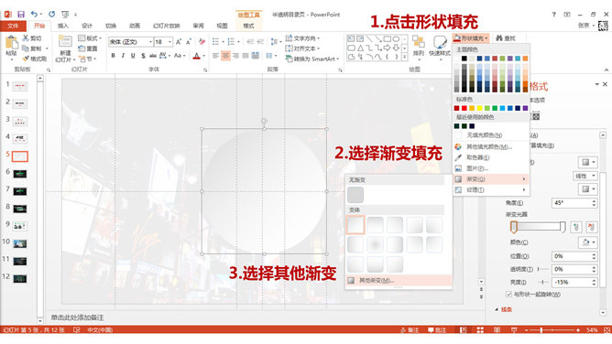612x344 pixels.
Task: Select slide 6 thumbnail in panel
Action: click(x=20, y=174)
